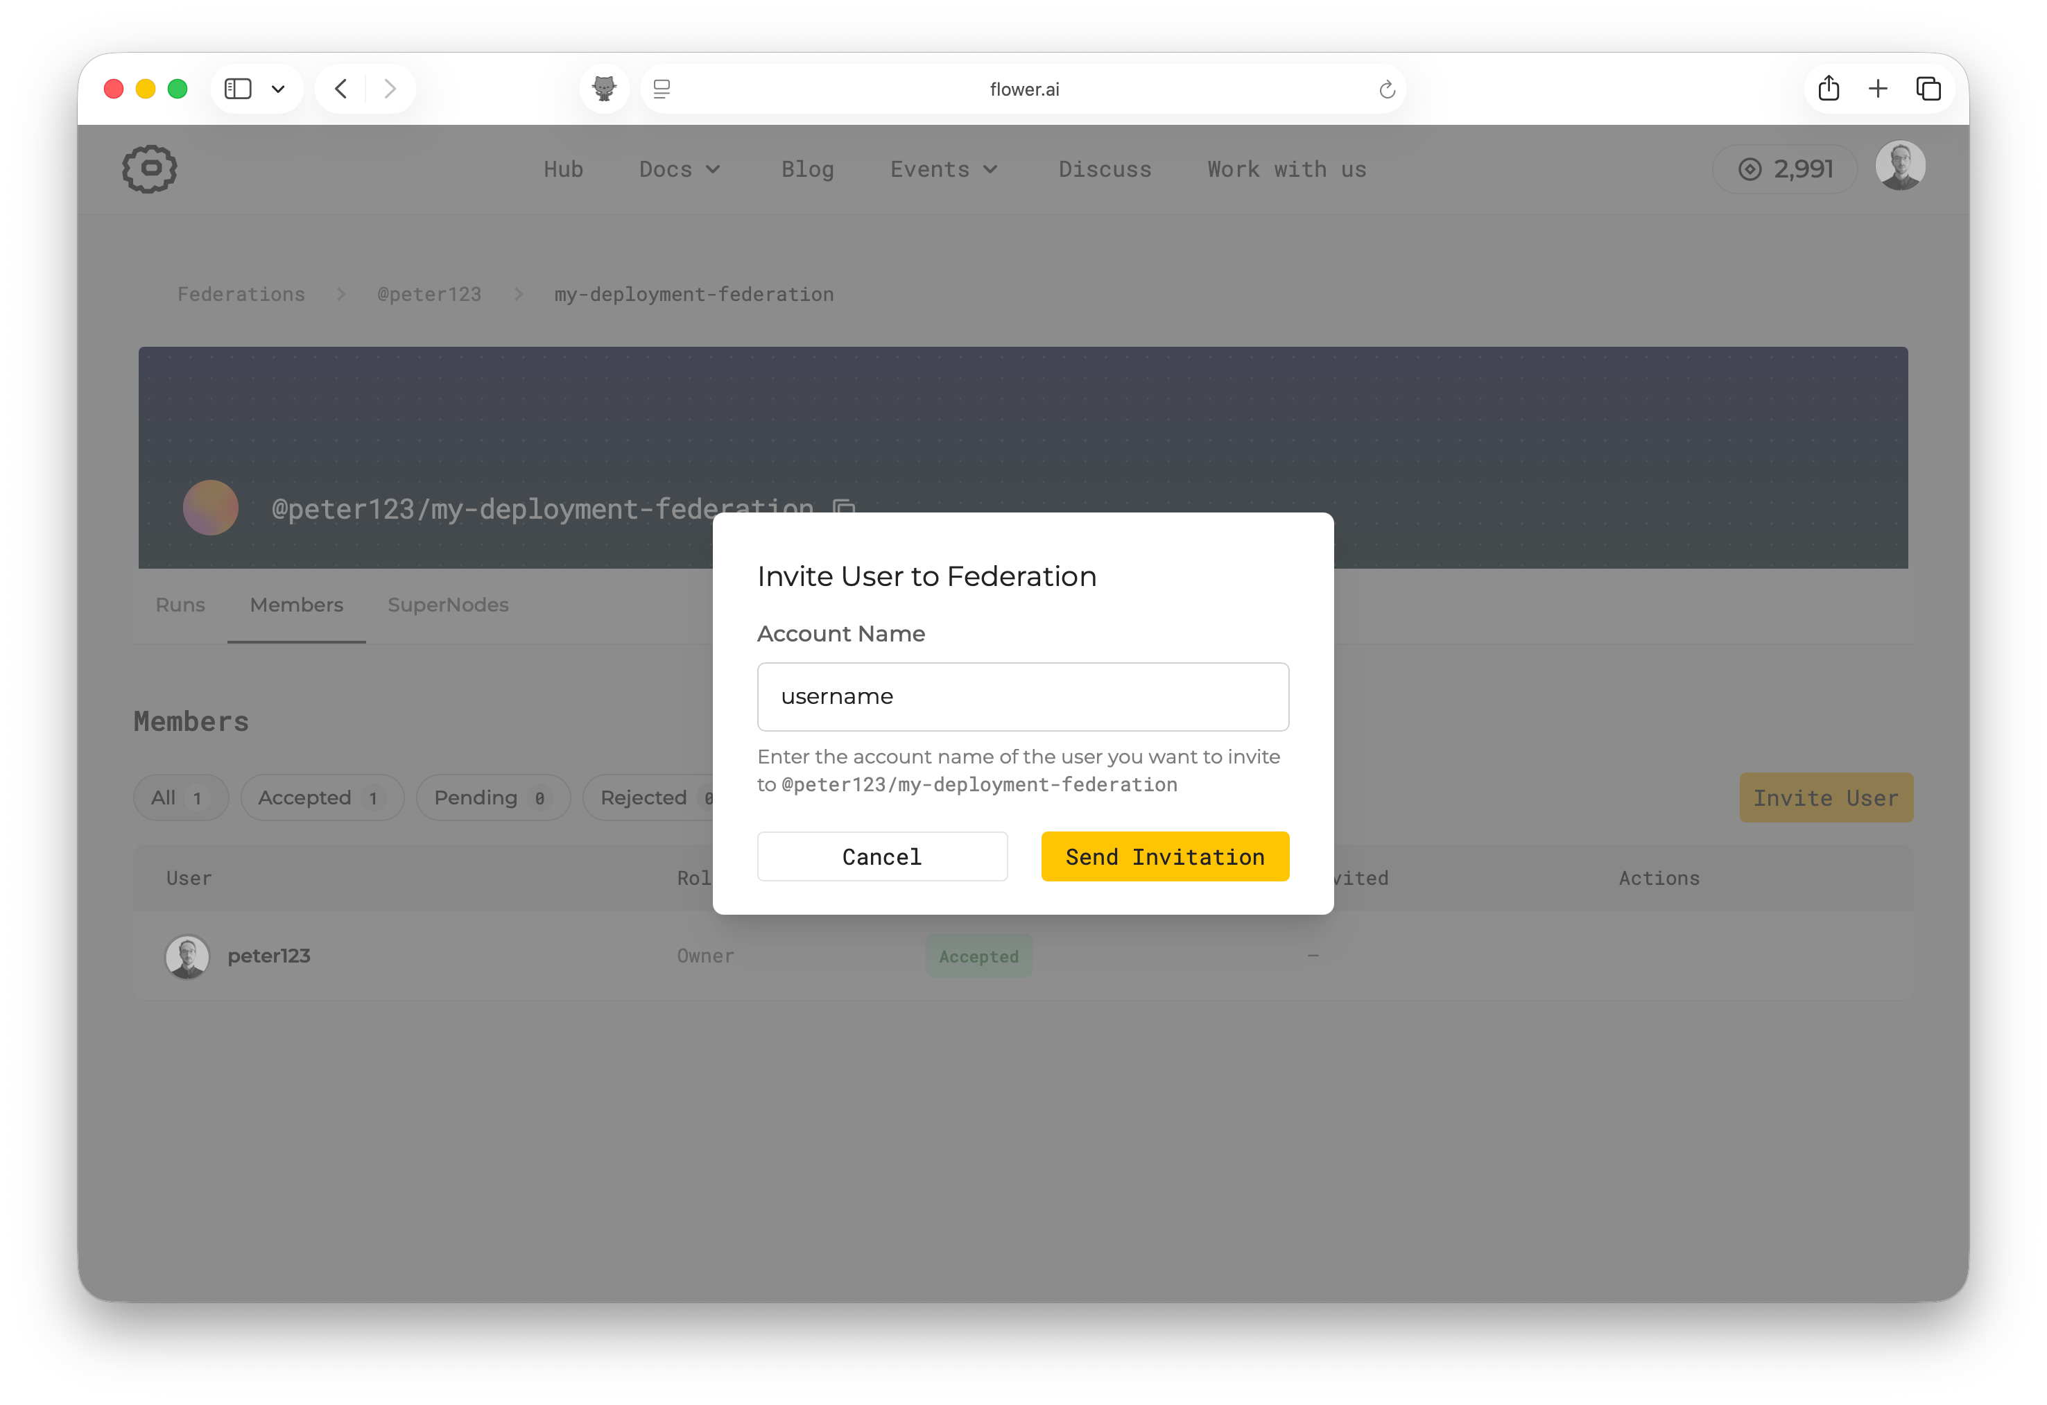The height and width of the screenshot is (1405, 2047).
Task: Click the Flower logo icon
Action: click(x=150, y=169)
